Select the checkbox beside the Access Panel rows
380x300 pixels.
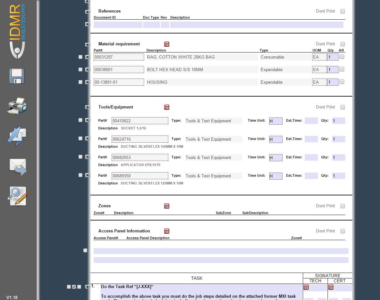[85, 250]
